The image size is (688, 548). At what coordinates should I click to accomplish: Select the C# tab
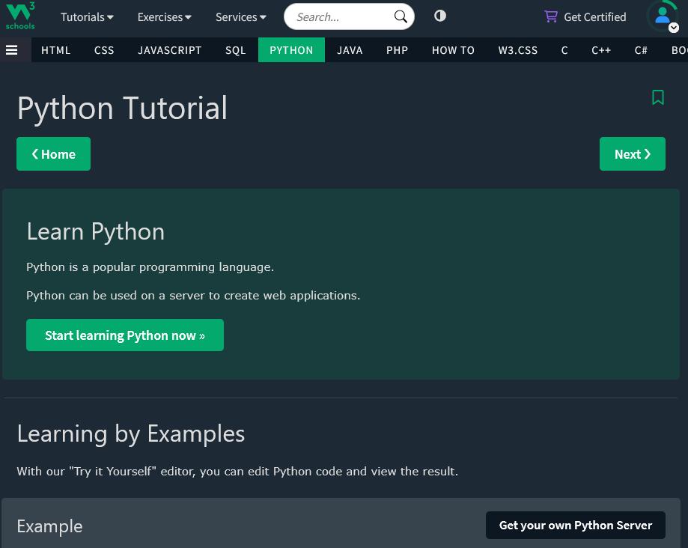pyautogui.click(x=641, y=50)
